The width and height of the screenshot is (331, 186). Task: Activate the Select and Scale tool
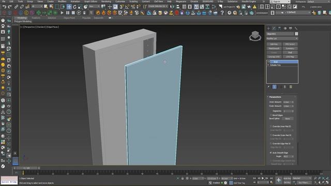[x=80, y=7]
